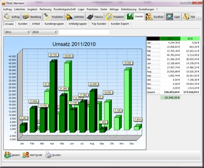Click the TiList title bar app icon

pyautogui.click(x=4, y=3)
